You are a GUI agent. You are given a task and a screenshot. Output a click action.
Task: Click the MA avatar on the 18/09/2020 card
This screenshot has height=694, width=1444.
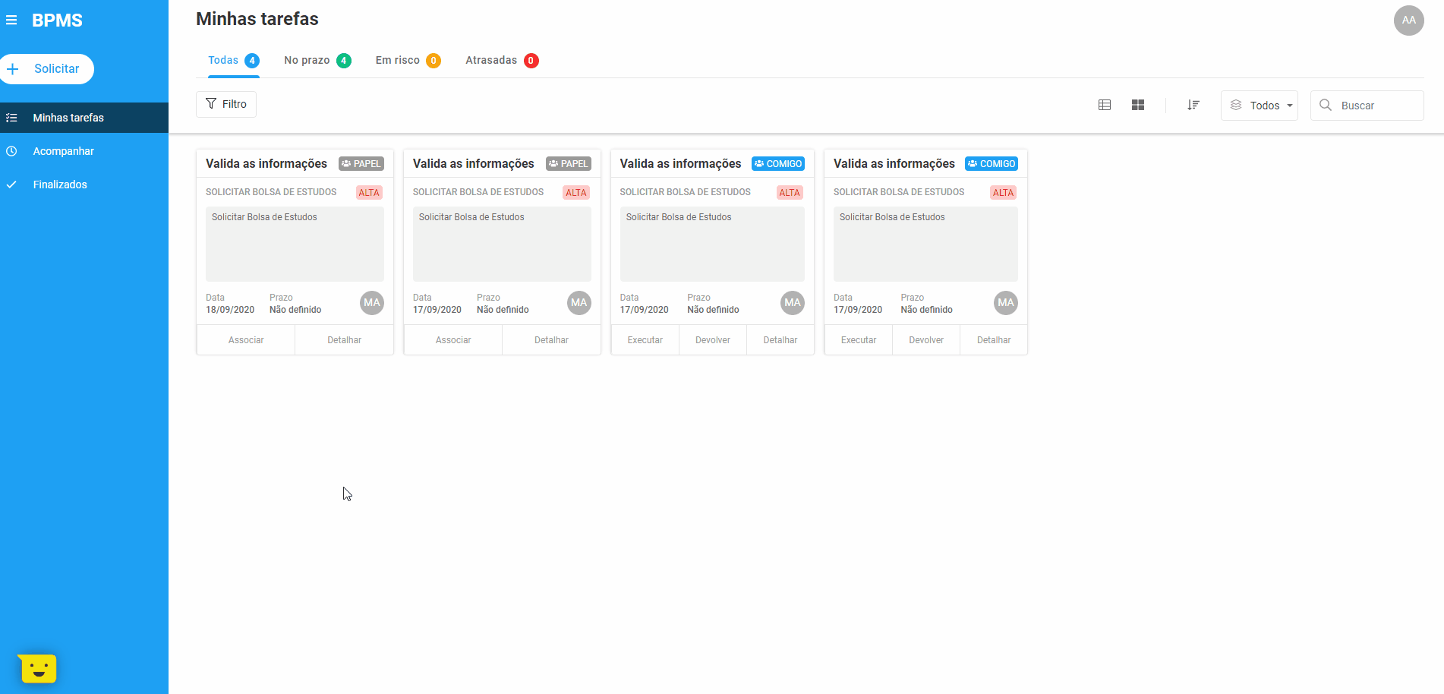372,303
